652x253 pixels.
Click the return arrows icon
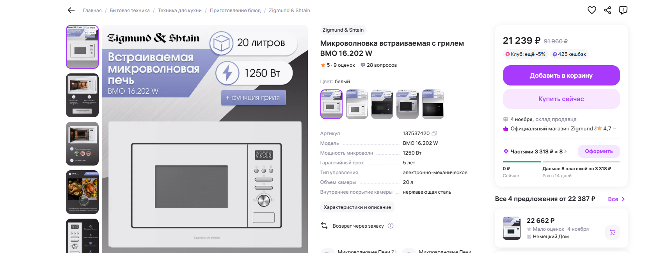pyautogui.click(x=324, y=226)
